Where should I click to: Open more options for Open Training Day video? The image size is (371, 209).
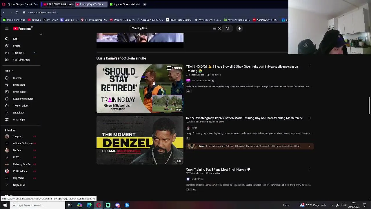pos(310,169)
